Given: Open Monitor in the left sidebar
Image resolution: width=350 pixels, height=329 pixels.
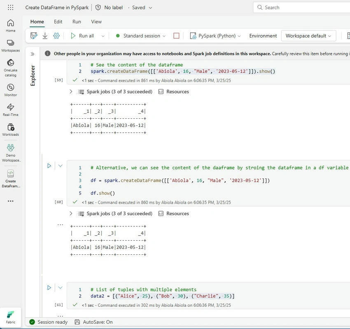Looking at the screenshot, I should [x=10, y=90].
